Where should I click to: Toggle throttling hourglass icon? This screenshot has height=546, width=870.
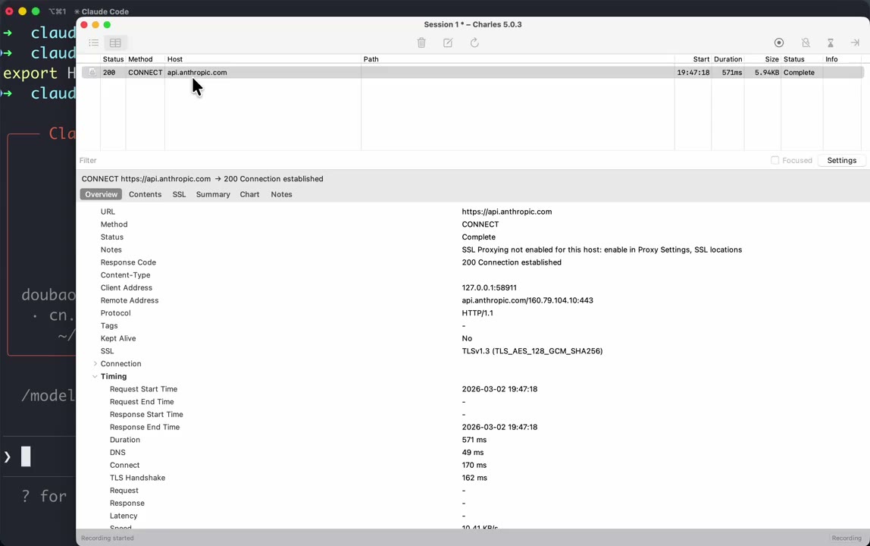pyautogui.click(x=831, y=43)
